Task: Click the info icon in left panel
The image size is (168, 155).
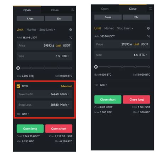Action: tap(71, 30)
